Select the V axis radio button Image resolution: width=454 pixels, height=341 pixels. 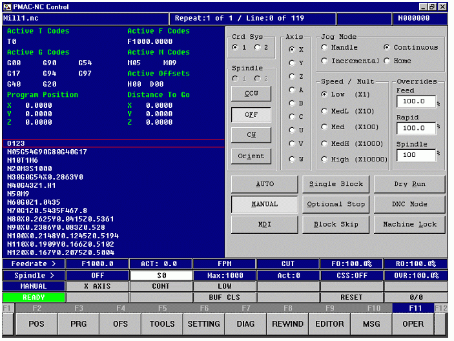tap(292, 143)
